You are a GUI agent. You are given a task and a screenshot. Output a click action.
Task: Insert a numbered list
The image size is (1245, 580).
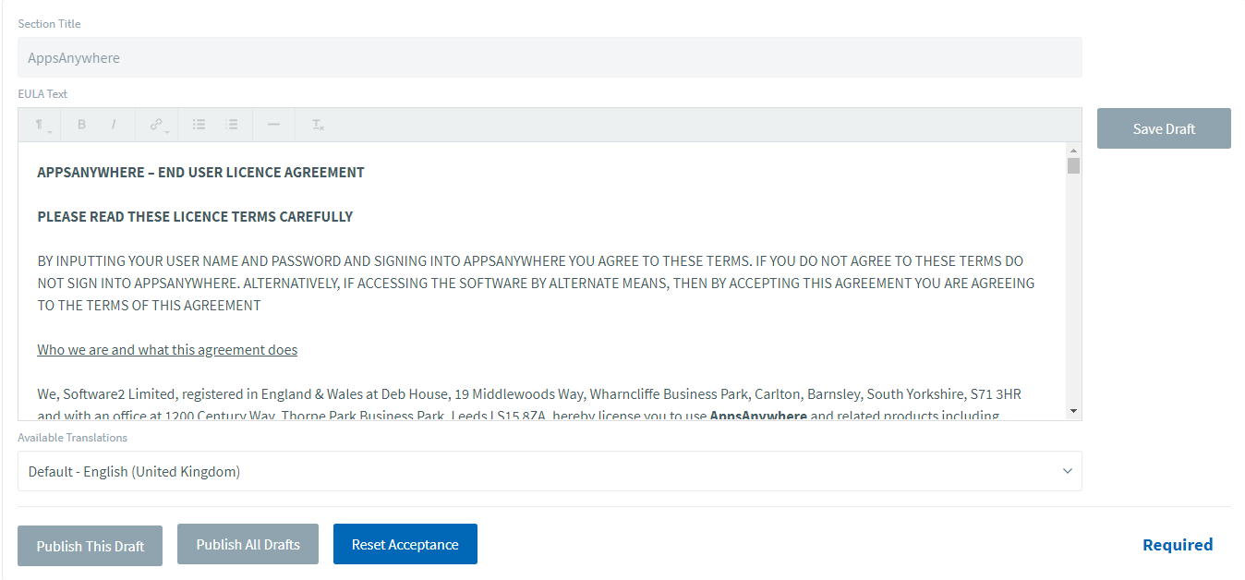pyautogui.click(x=232, y=125)
